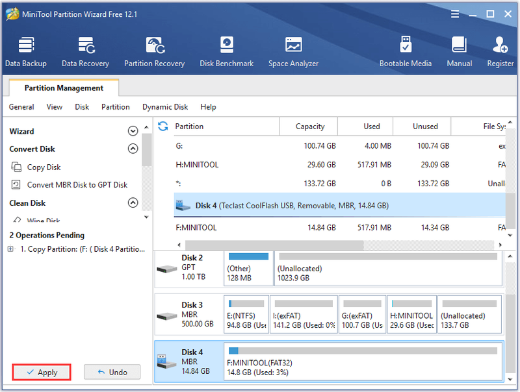The image size is (520, 392).
Task: Open the Data Backup tool
Action: coord(26,52)
